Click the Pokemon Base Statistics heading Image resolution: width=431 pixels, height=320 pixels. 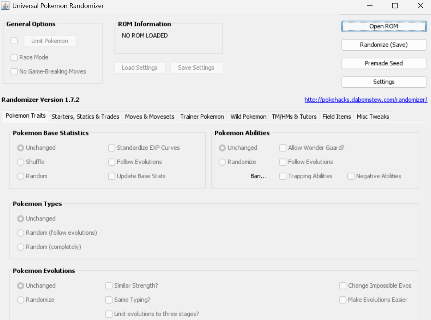pyautogui.click(x=51, y=133)
